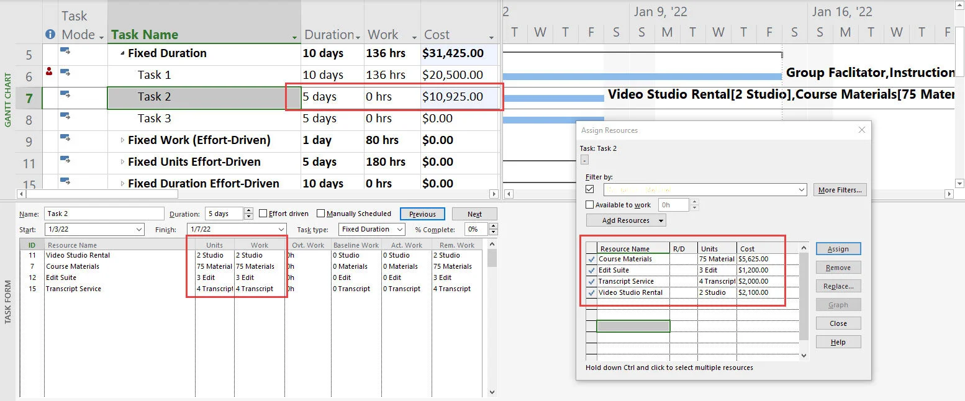Click the auto-schedule mode icon for Fixed Duration row
The width and height of the screenshot is (965, 401).
(65, 51)
